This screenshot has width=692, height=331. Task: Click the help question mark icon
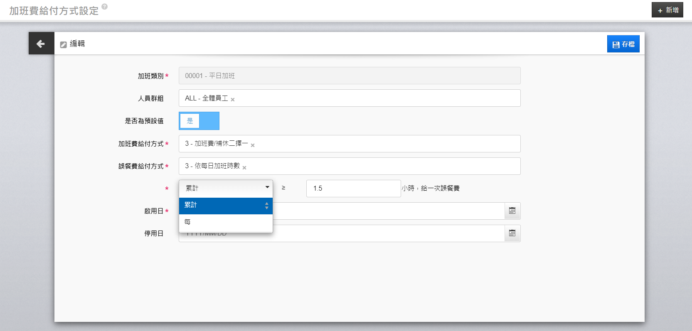tap(105, 7)
